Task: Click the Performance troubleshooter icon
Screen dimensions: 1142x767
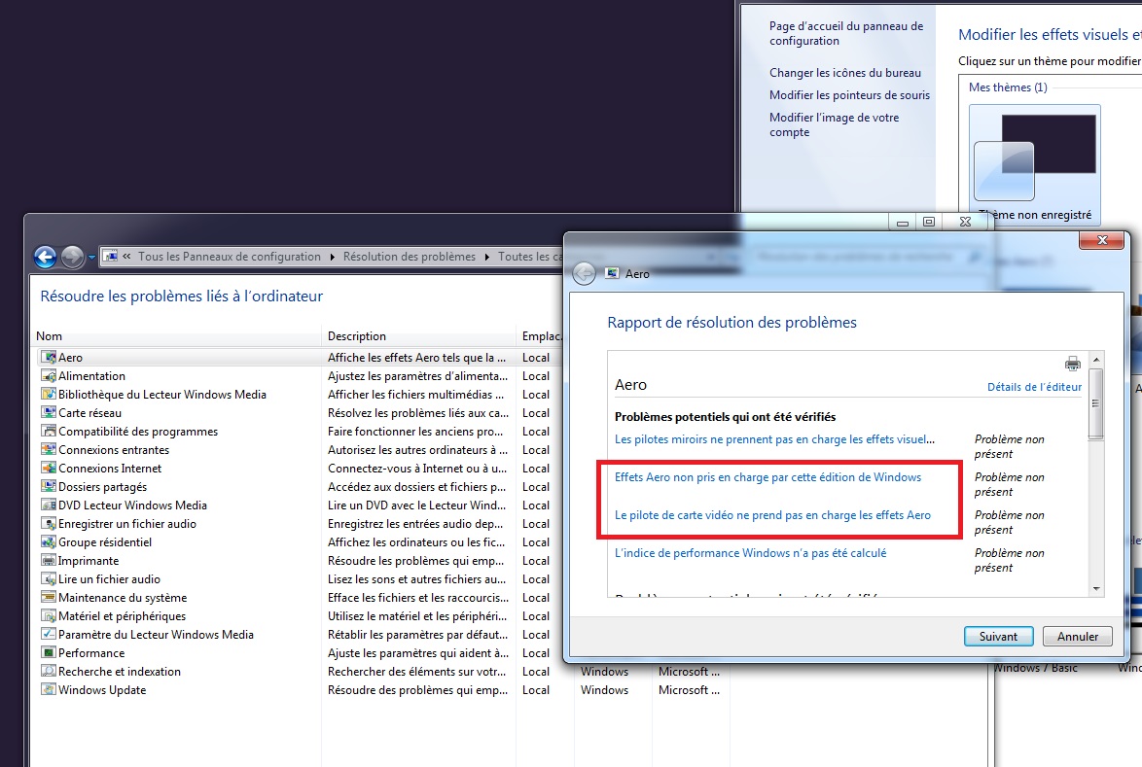Action: pos(49,652)
